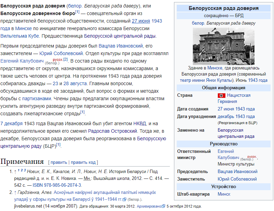Viewport: 274px width, 211px height.
Task: Open creation date '27 июня 1943 года' infobox link
Action: tap(236, 109)
